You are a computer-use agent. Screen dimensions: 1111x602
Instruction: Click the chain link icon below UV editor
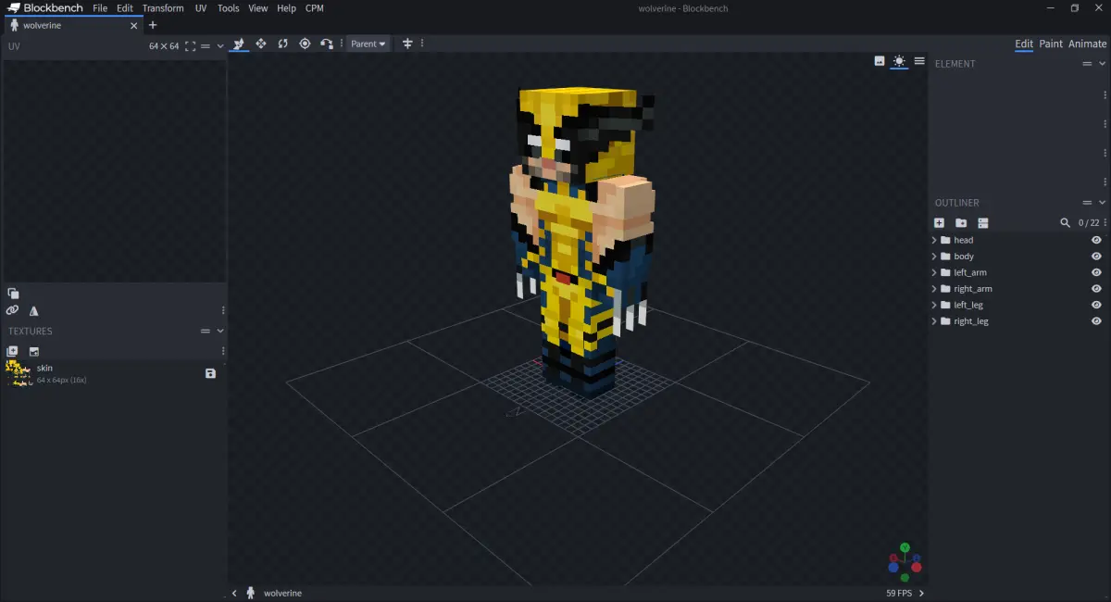12,311
